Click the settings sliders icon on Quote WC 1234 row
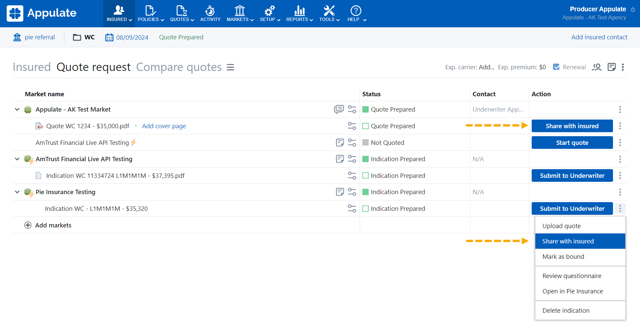The width and height of the screenshot is (640, 329). click(x=352, y=126)
